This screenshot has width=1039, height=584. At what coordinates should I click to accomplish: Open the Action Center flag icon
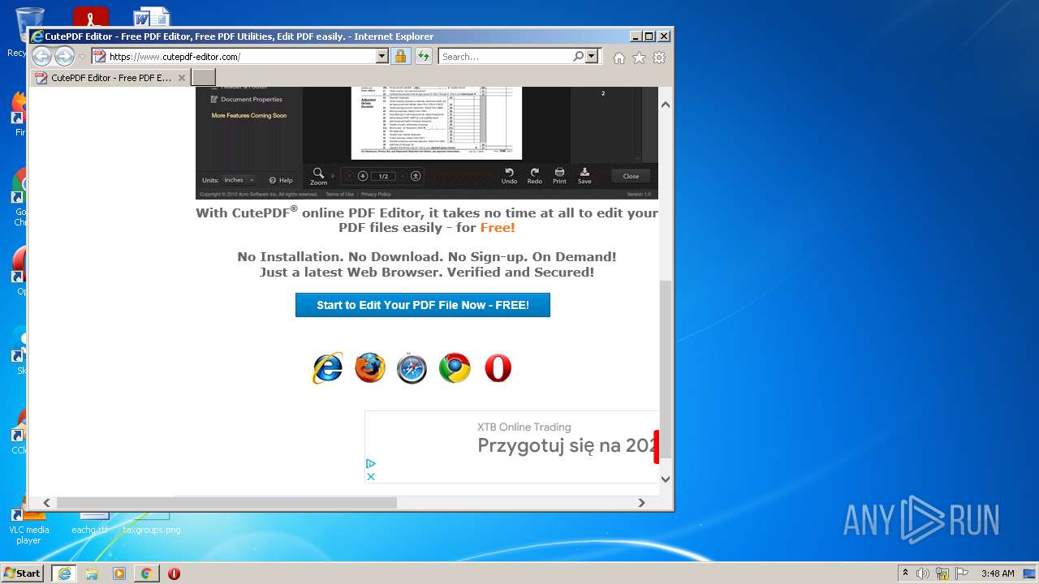click(962, 573)
